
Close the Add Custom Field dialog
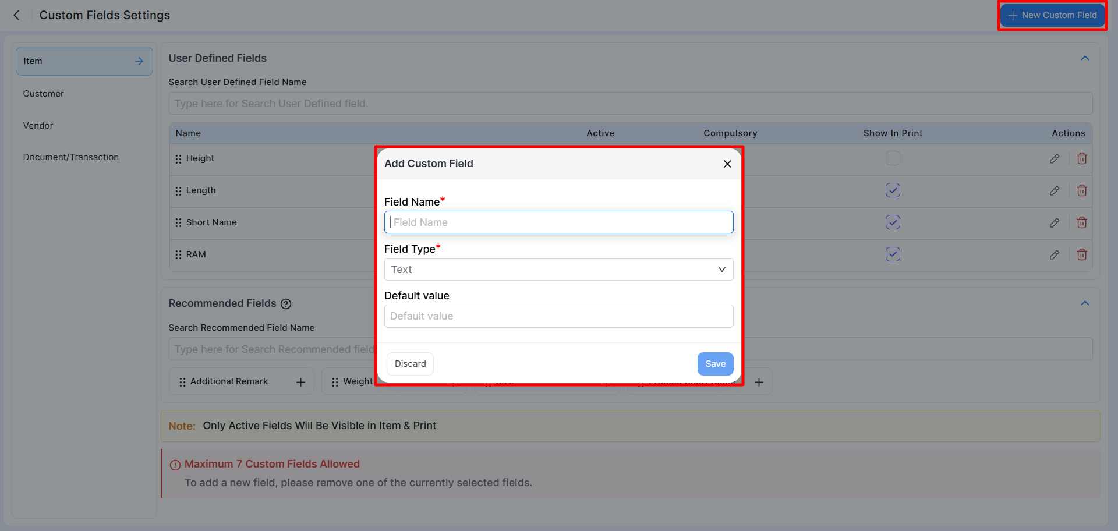coord(727,164)
